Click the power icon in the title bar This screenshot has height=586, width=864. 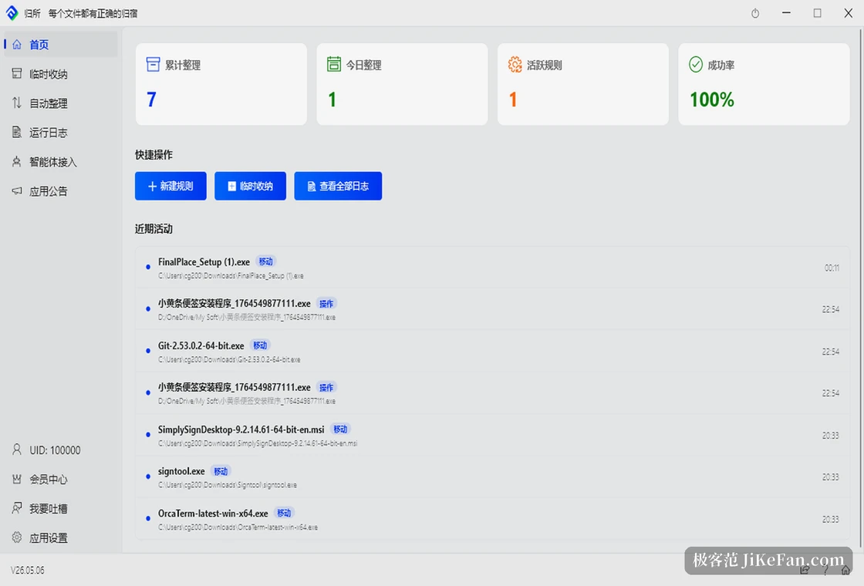(x=755, y=13)
